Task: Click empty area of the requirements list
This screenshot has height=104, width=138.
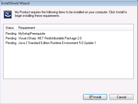Action: pos(68,61)
